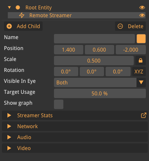Expand the Audio section
This screenshot has width=149, height=161.
coord(75,137)
